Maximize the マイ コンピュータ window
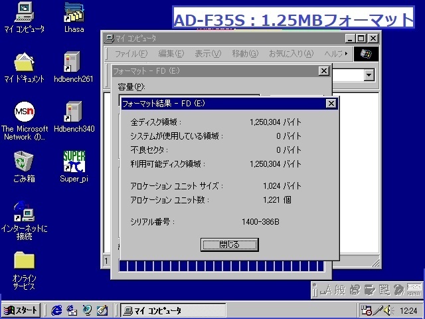This screenshot has width=425, height=319. [361, 39]
